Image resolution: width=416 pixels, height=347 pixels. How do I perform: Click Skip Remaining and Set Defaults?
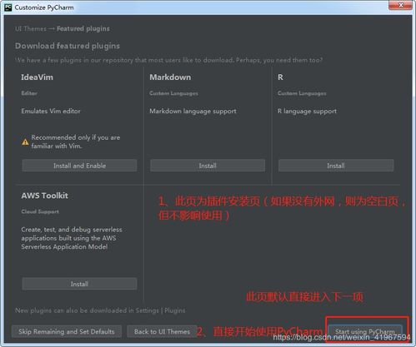(x=67, y=331)
